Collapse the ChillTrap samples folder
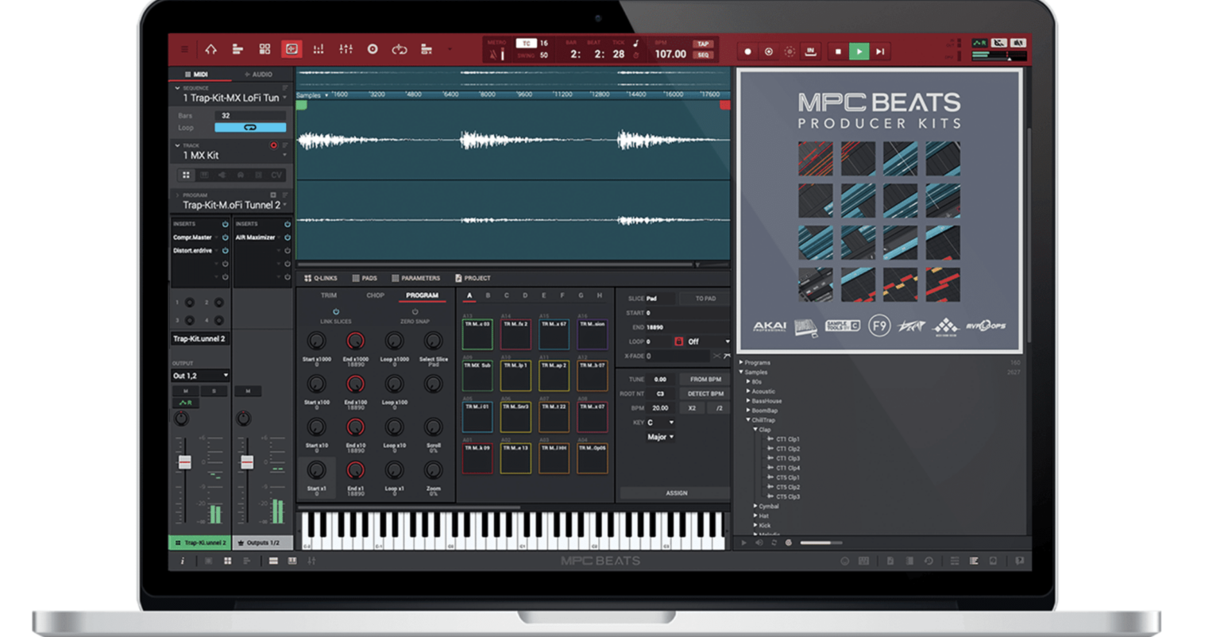Viewport: 1220px width, 637px height. pos(749,419)
